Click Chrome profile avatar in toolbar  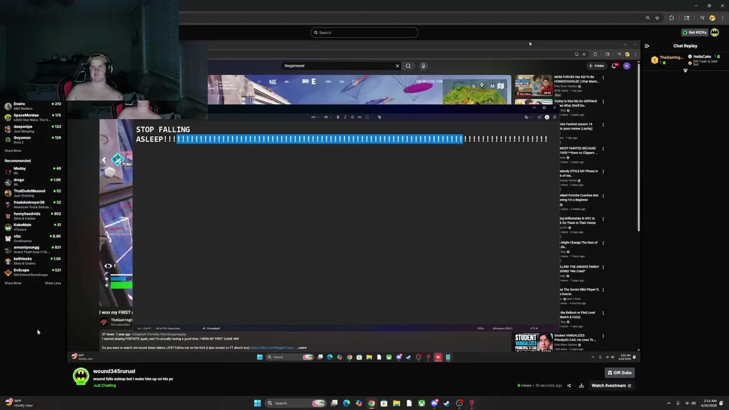pyautogui.click(x=712, y=18)
